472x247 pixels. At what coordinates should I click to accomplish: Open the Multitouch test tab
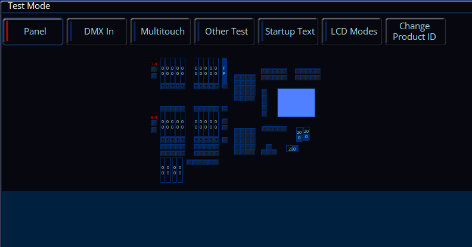[162, 32]
